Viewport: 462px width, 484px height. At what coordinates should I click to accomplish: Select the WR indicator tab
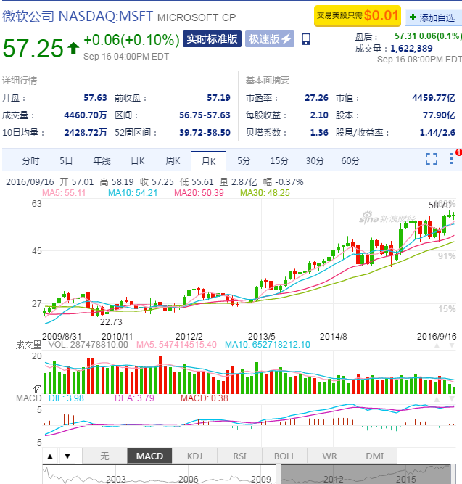coord(329,456)
